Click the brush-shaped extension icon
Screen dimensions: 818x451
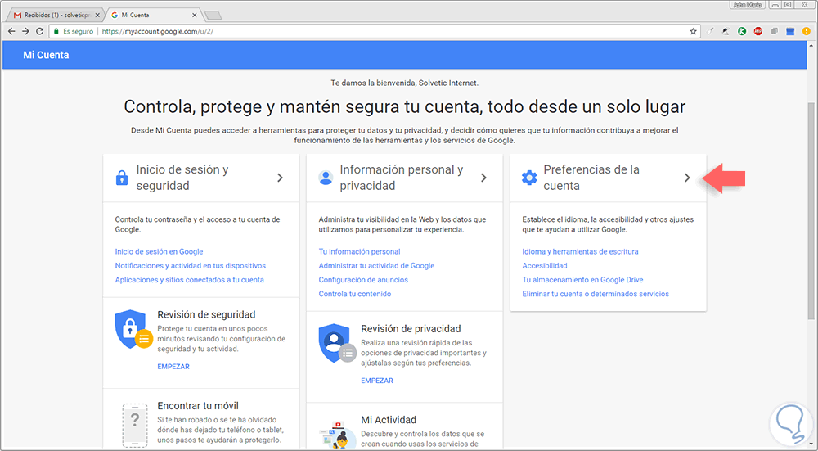710,31
